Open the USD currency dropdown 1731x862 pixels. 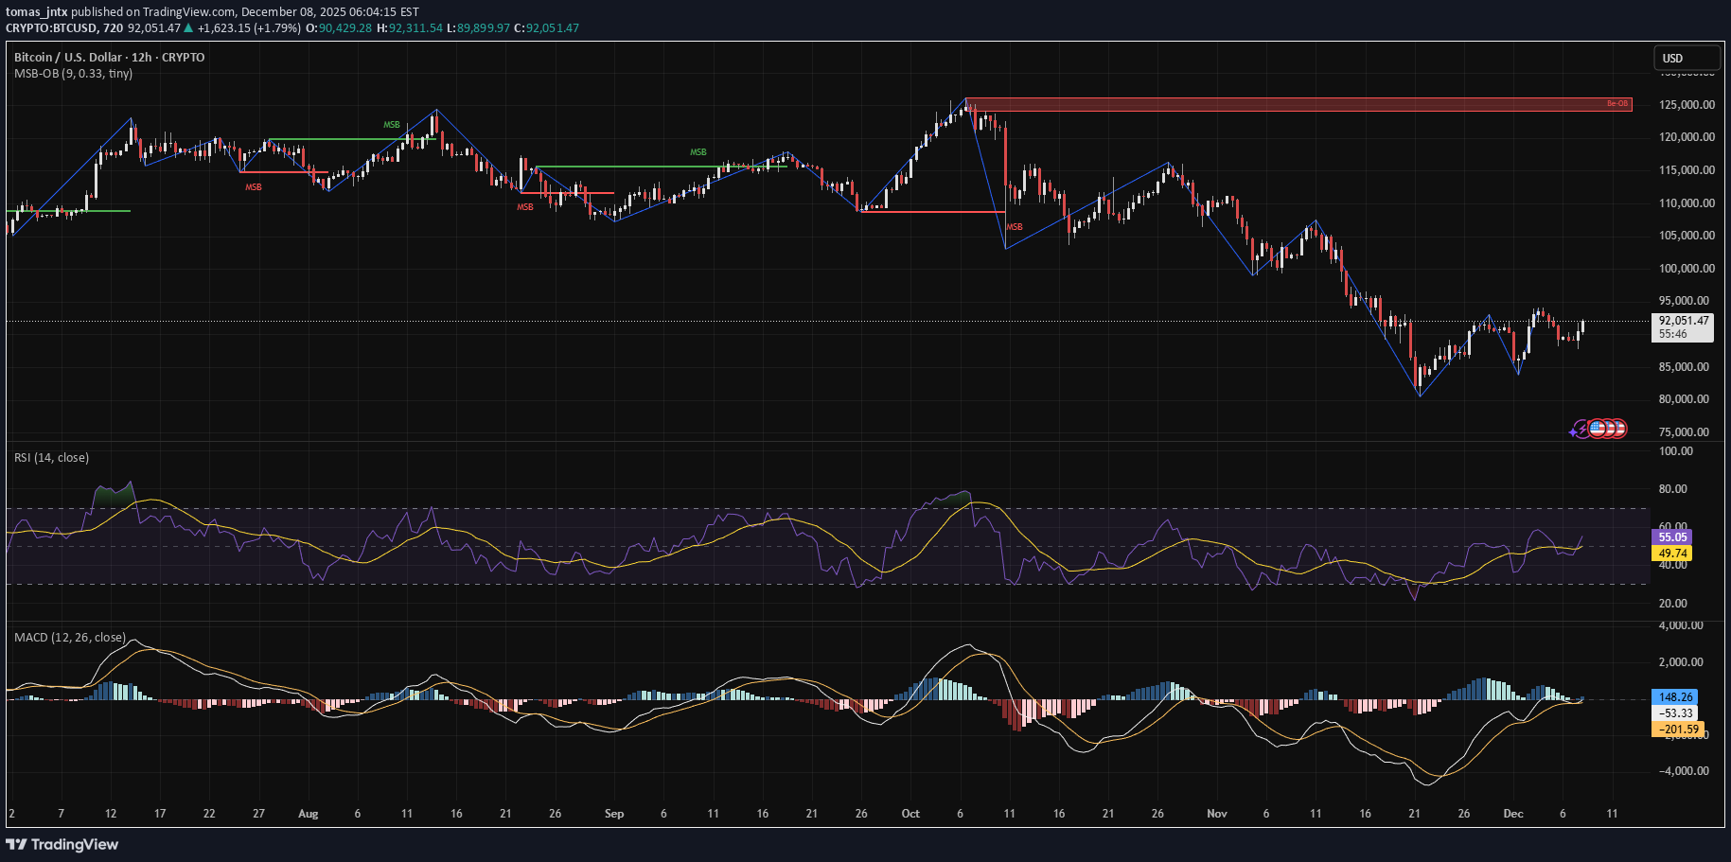1686,59
